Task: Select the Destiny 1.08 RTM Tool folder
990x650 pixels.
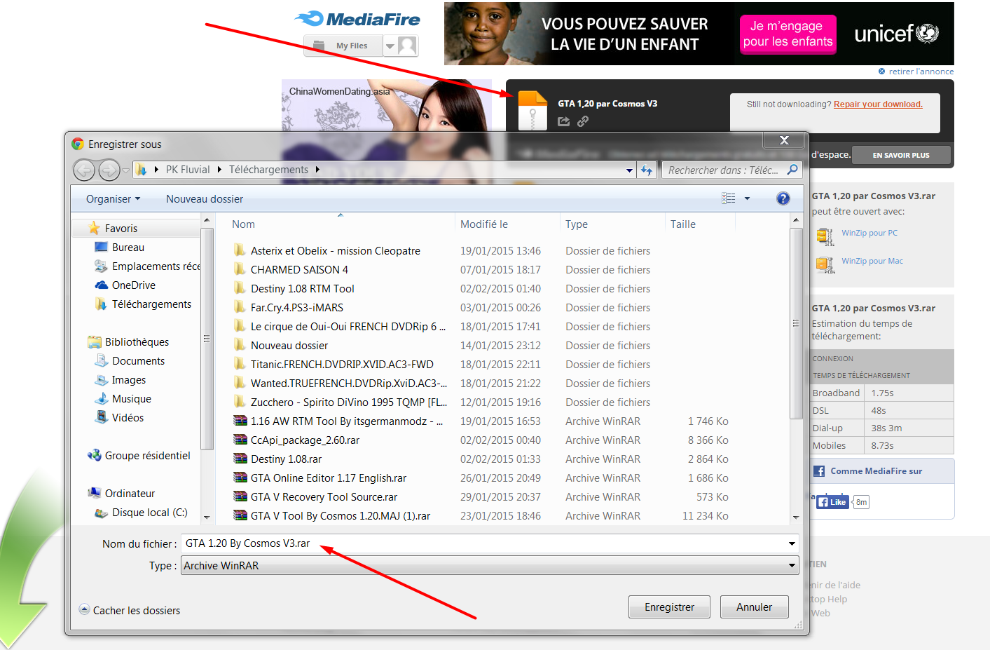Action: pyautogui.click(x=303, y=289)
